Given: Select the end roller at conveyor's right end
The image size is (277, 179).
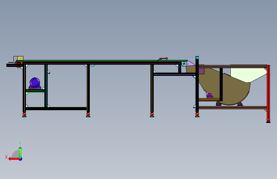Looking at the screenshot, I should pos(184,64).
